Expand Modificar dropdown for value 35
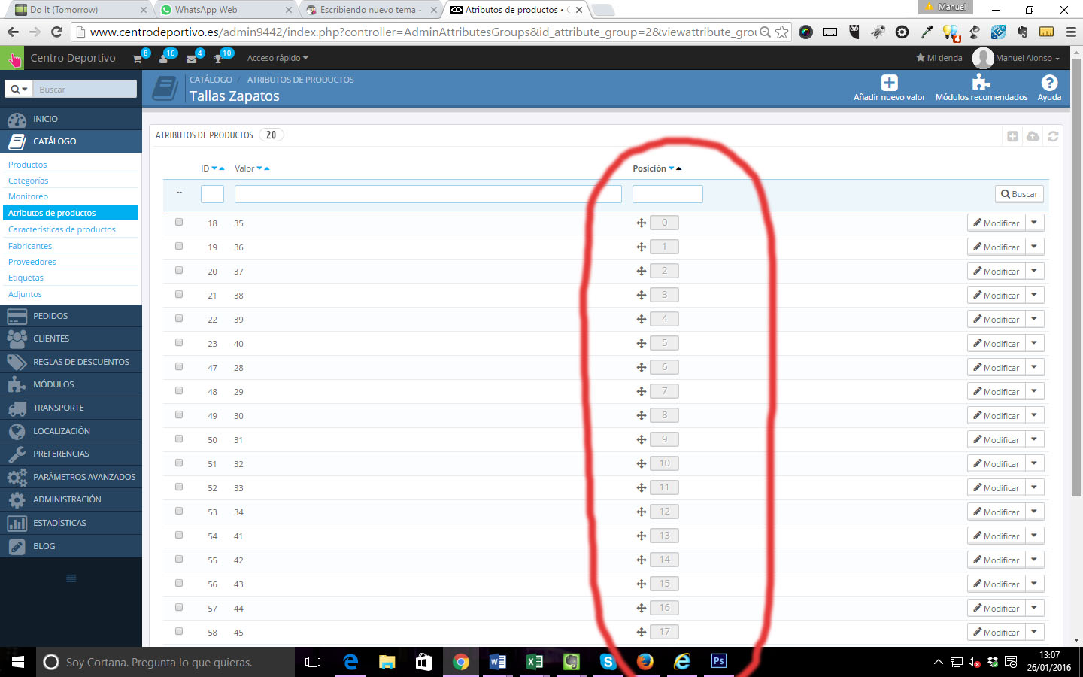Screen dimensions: 1083x677 pyautogui.click(x=1034, y=223)
